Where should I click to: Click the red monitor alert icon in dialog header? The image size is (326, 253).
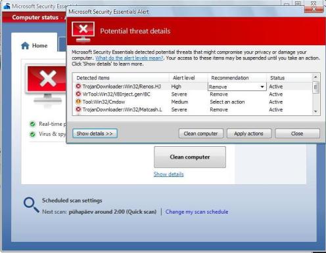click(x=83, y=31)
